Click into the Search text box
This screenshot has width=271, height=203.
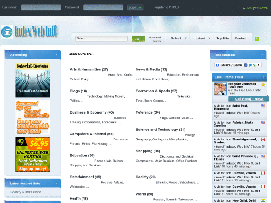pyautogui.click(x=101, y=38)
